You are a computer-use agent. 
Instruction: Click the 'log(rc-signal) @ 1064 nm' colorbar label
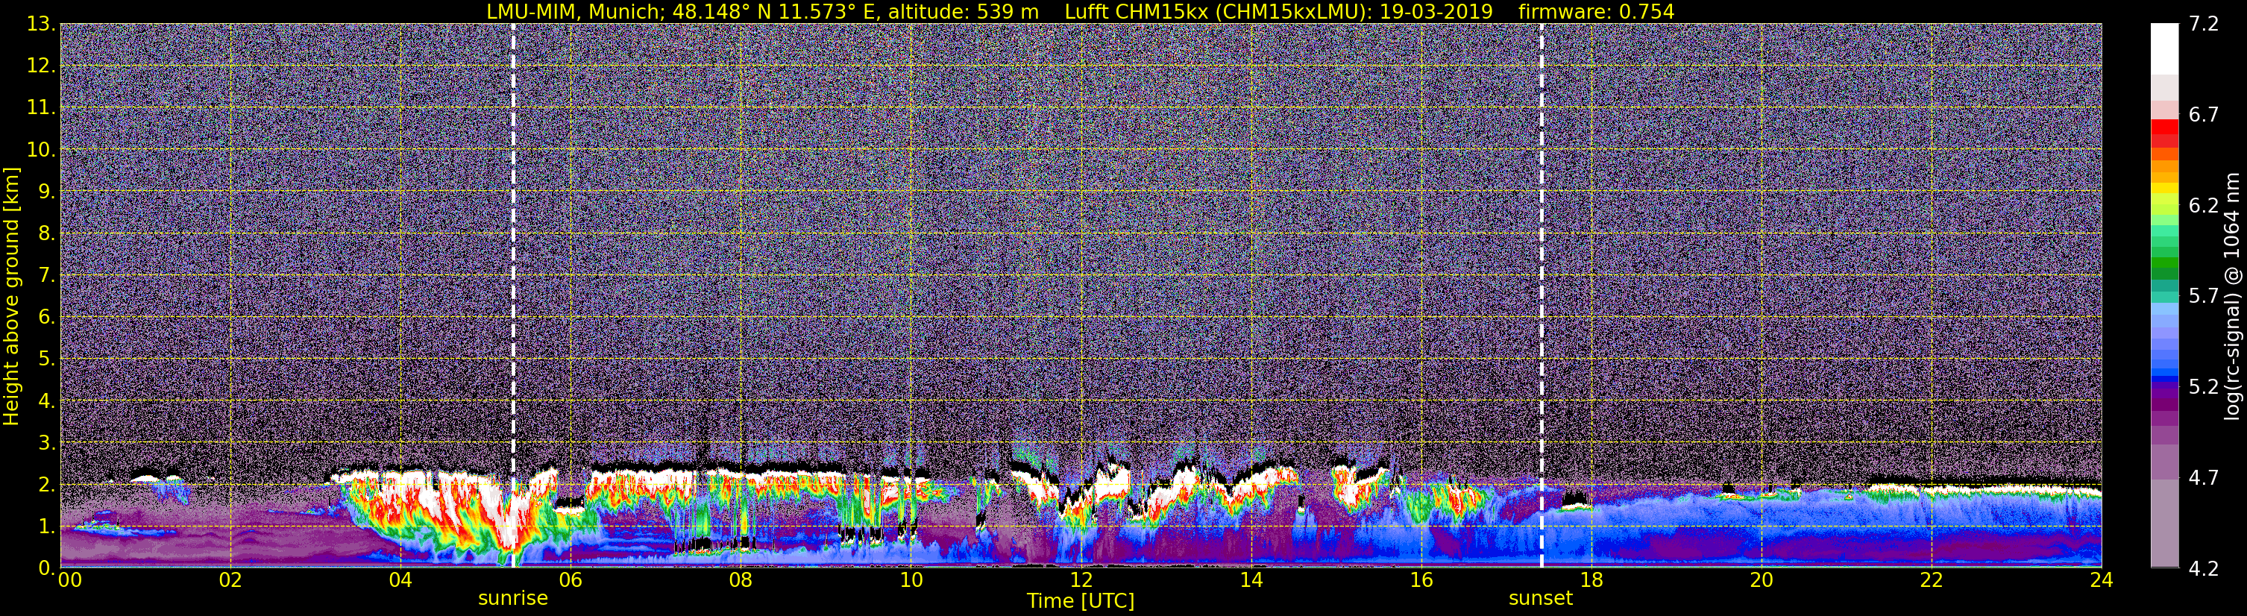click(2233, 297)
